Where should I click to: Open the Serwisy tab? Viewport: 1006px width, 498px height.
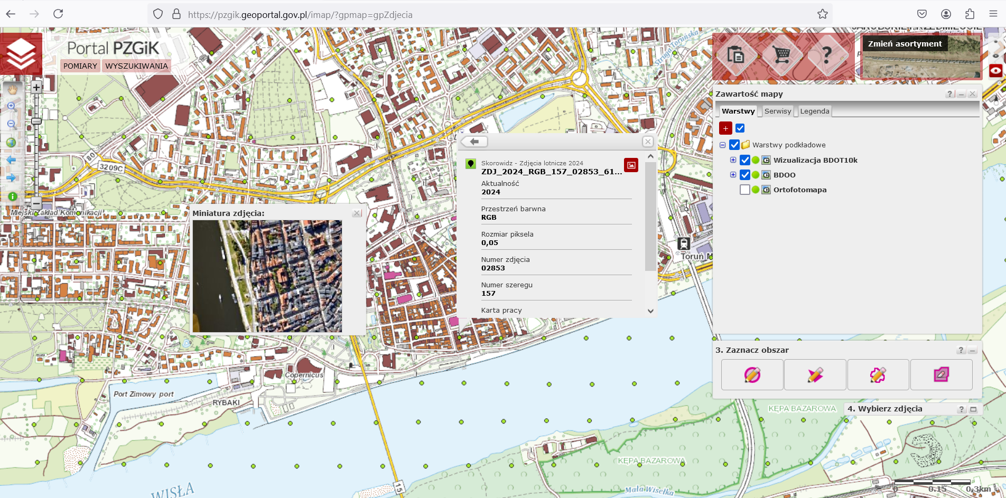(x=777, y=111)
